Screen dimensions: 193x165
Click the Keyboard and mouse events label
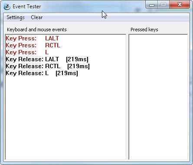37,30
